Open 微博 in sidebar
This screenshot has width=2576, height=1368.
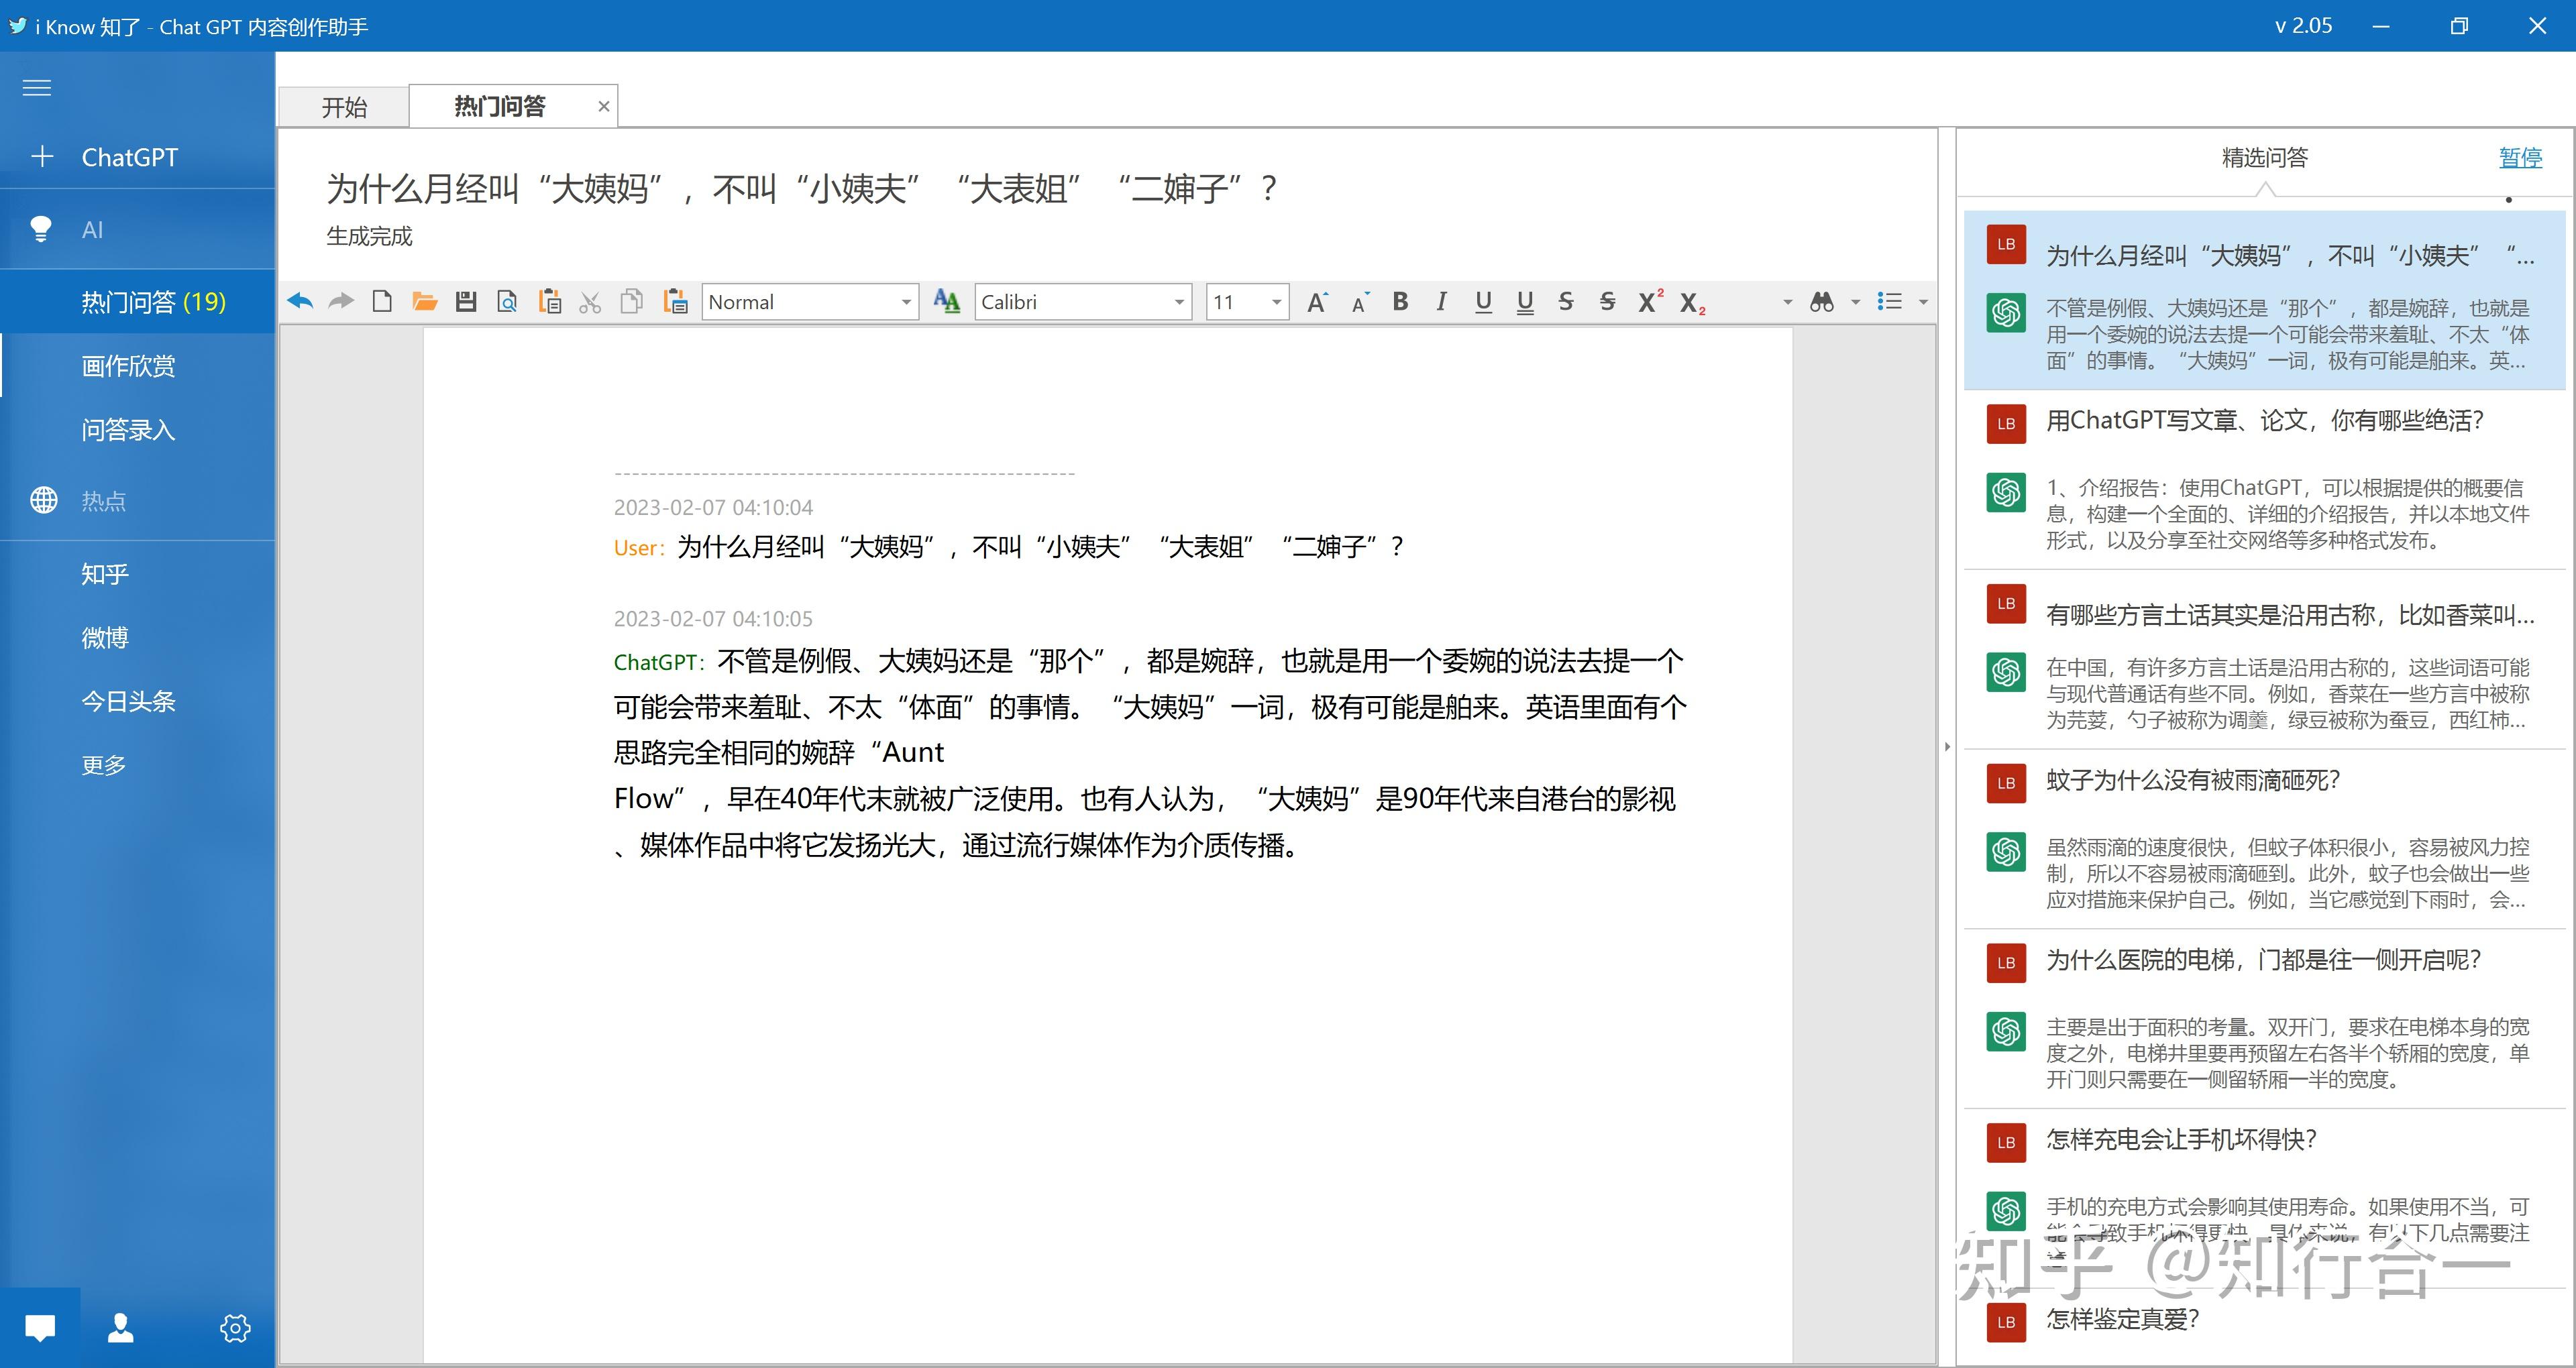[x=138, y=637]
